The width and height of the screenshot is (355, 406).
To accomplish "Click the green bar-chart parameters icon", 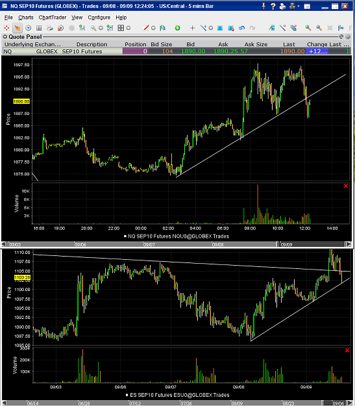I will 82,28.
